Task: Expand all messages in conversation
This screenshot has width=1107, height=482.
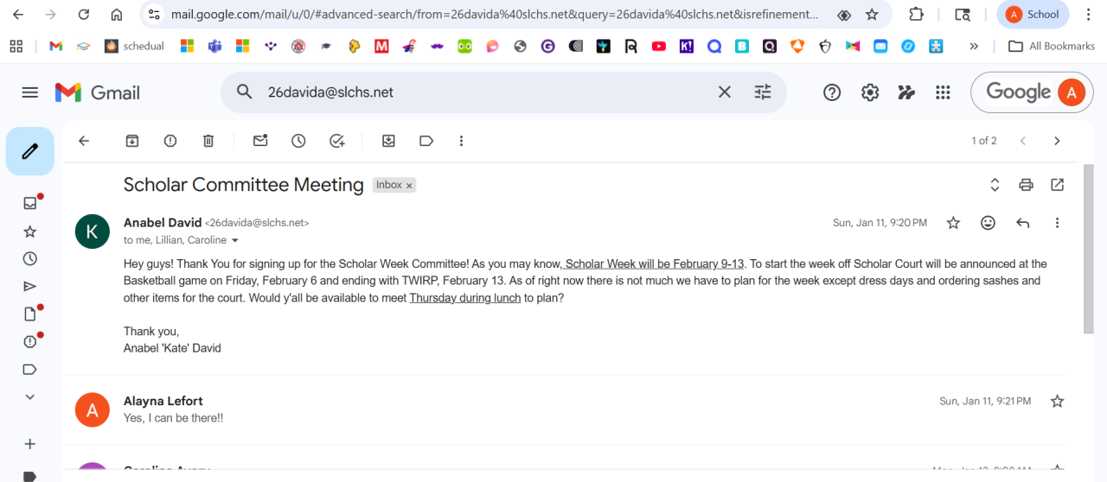Action: pos(995,185)
